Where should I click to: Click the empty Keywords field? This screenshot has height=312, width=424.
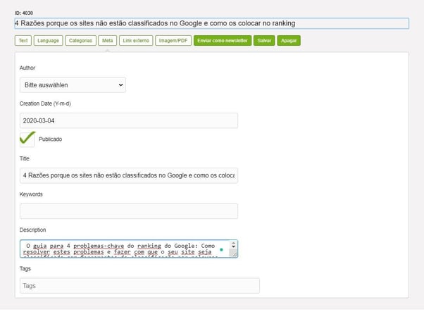coord(129,211)
